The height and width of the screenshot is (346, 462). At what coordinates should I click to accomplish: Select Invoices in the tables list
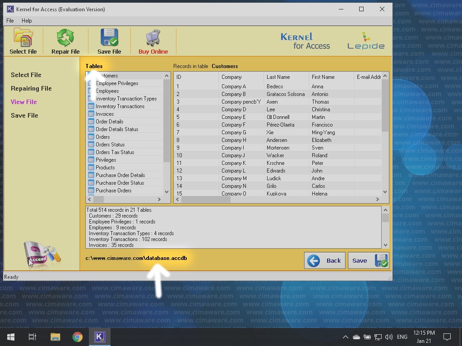pyautogui.click(x=105, y=114)
